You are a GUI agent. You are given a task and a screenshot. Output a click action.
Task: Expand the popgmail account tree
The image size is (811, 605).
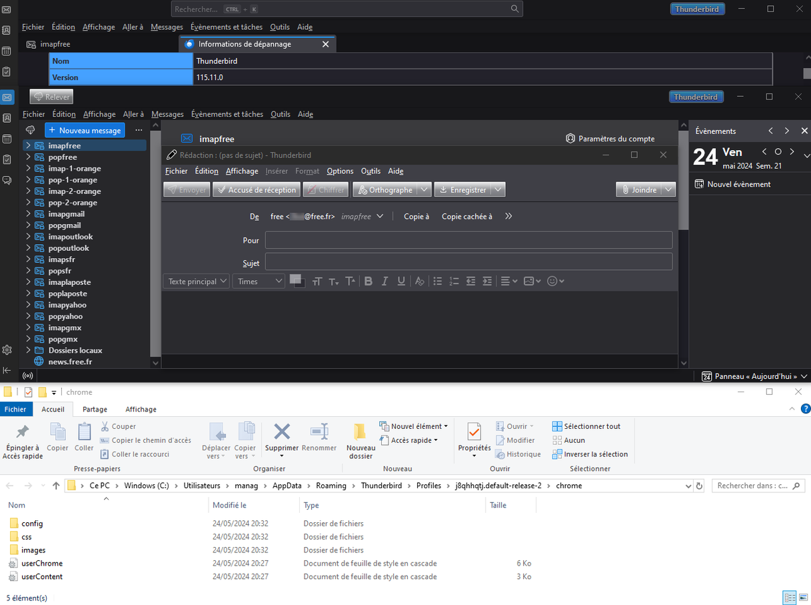click(28, 225)
